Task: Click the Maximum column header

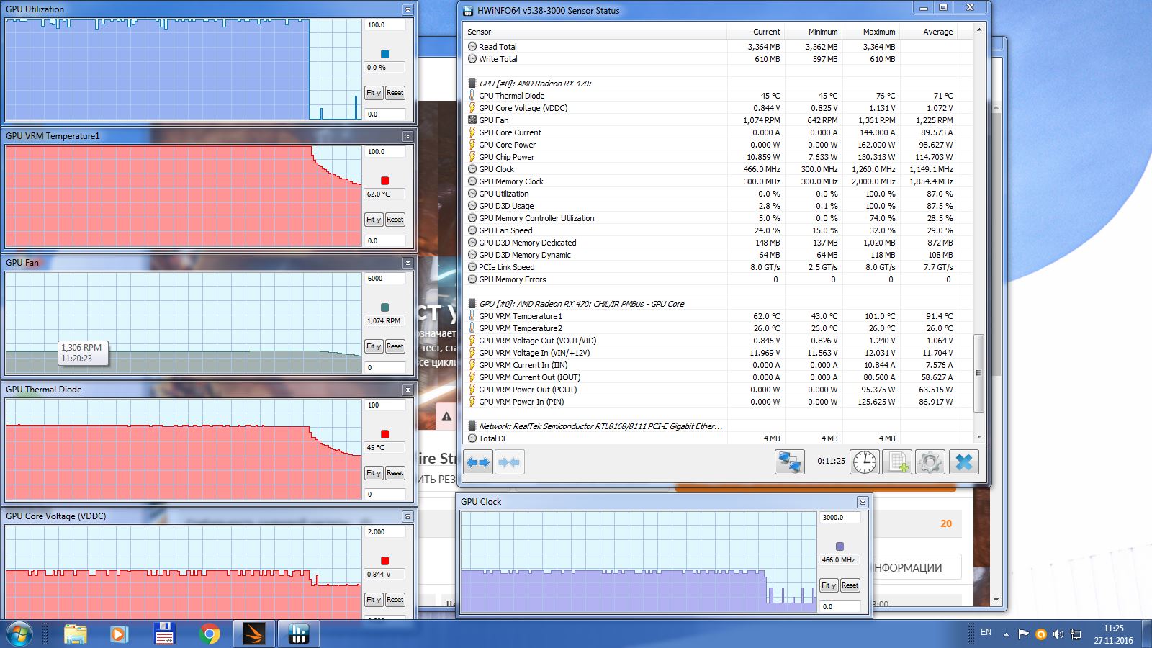Action: click(870, 32)
